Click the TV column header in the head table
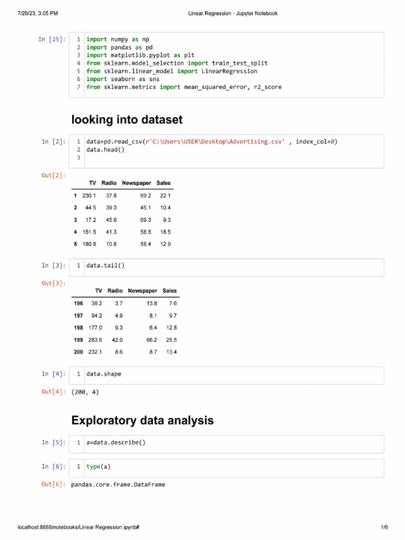The height and width of the screenshot is (540, 405). pos(92,183)
